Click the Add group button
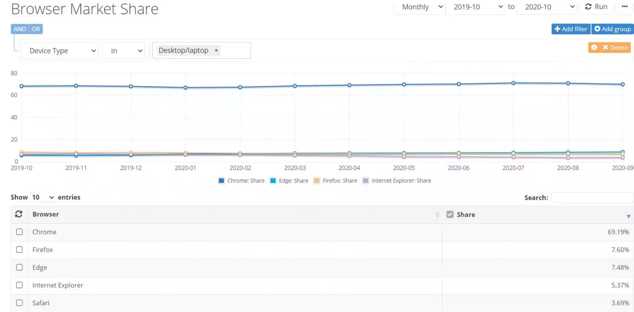The height and width of the screenshot is (312, 634). 613,29
